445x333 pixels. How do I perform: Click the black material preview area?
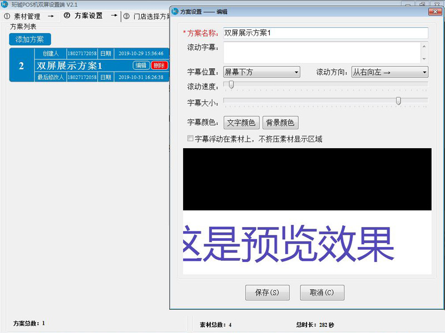pyautogui.click(x=307, y=179)
